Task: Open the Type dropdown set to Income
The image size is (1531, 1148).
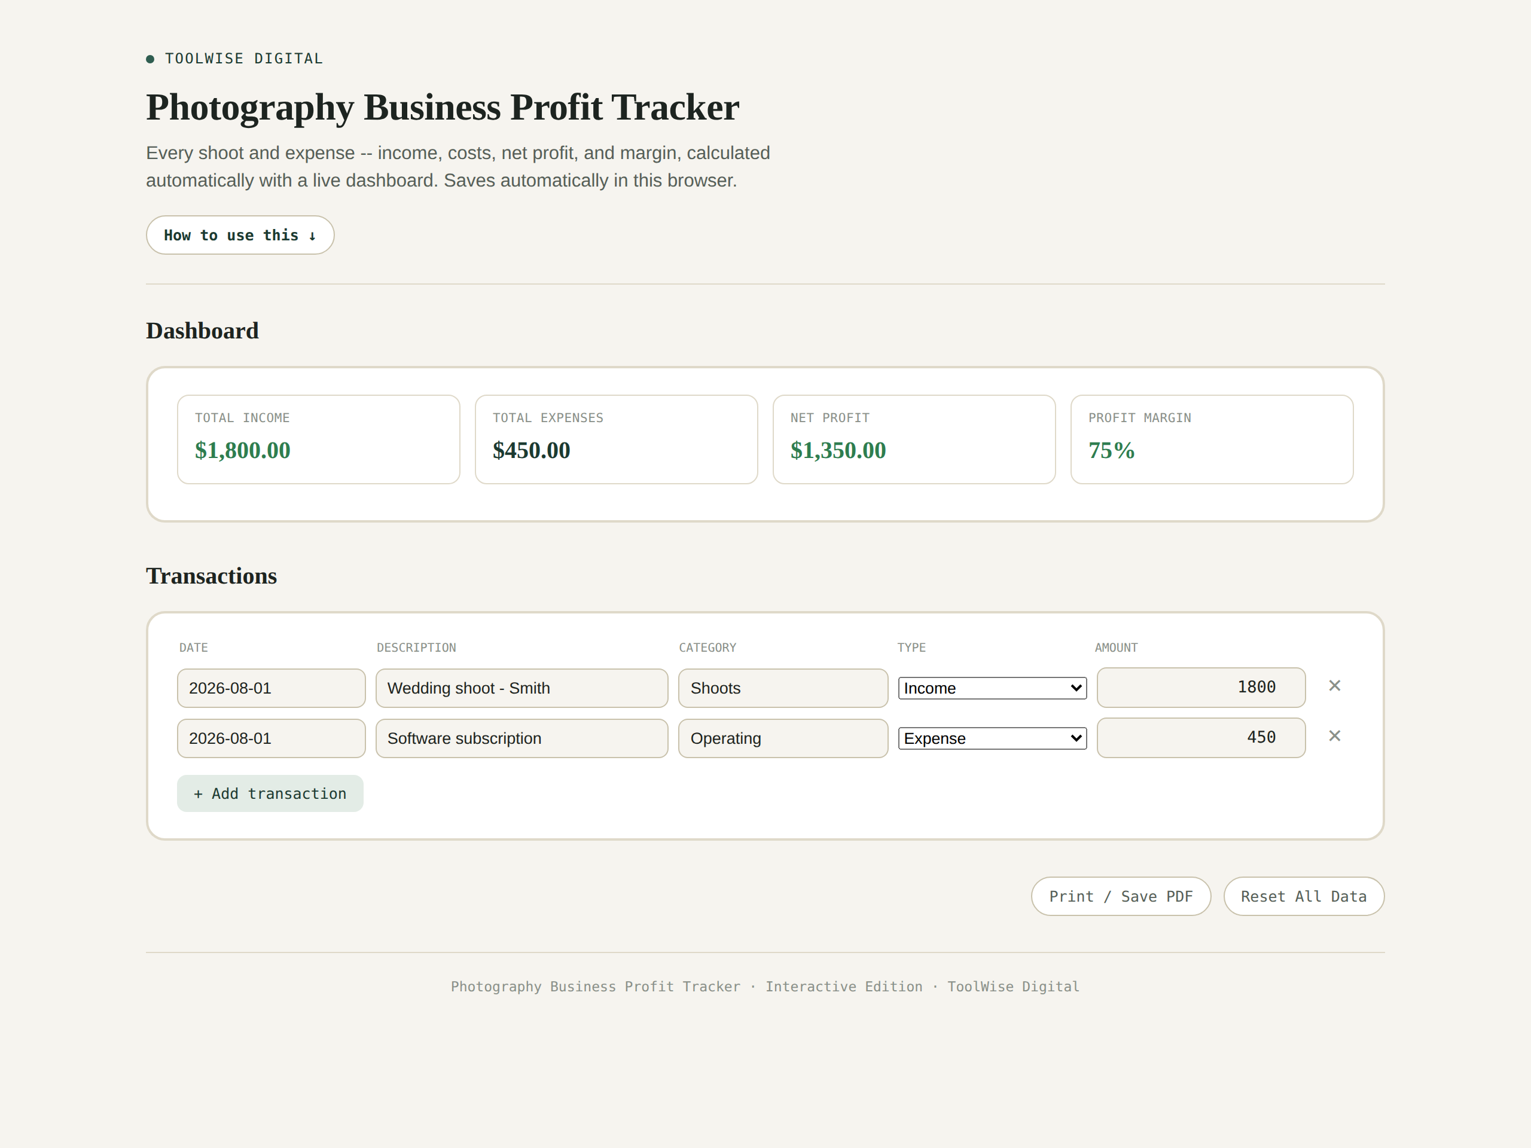Action: pos(992,689)
